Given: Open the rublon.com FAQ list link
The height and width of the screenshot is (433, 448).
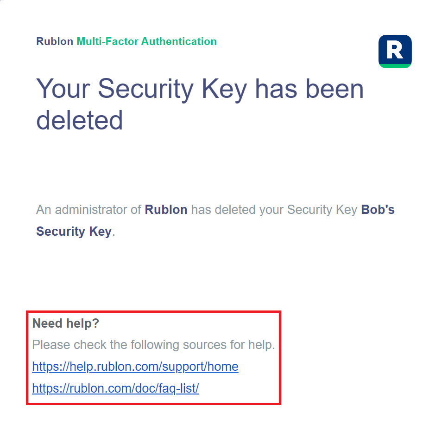Looking at the screenshot, I should point(115,388).
